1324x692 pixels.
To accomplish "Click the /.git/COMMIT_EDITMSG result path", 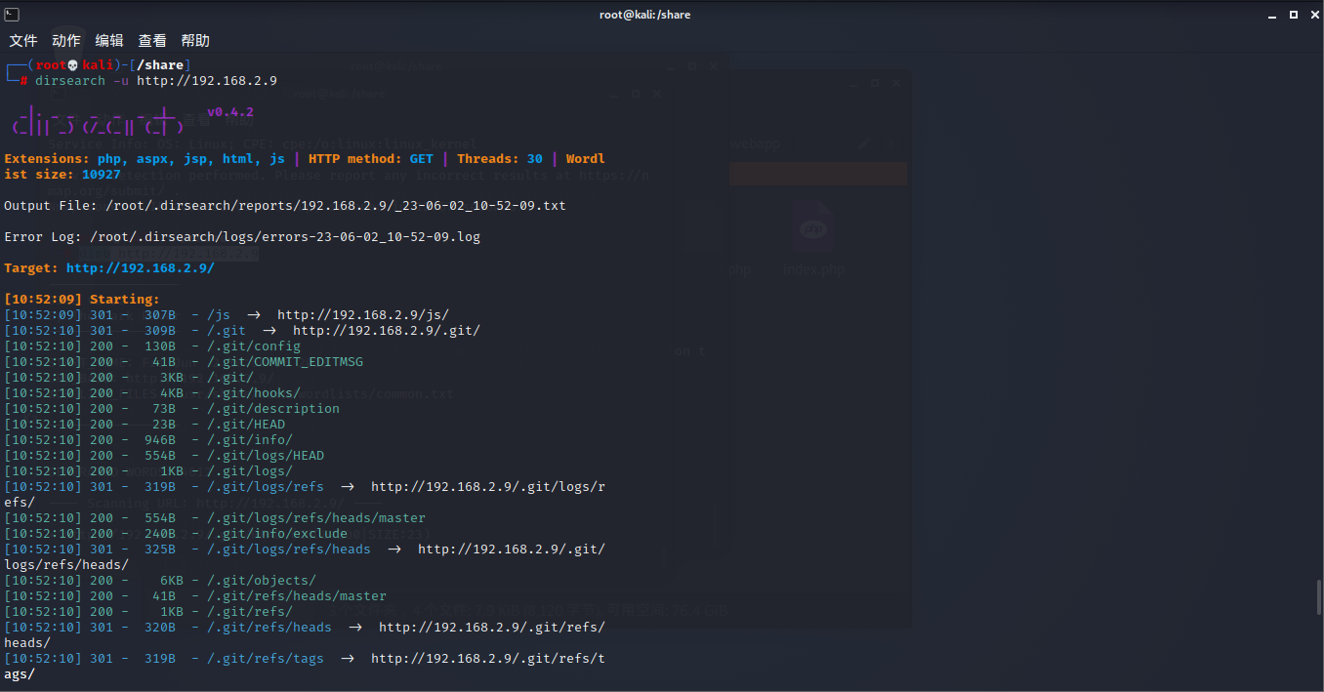I will pos(285,362).
